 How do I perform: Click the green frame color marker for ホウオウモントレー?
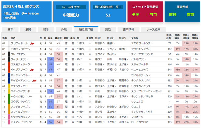point(9,97)
